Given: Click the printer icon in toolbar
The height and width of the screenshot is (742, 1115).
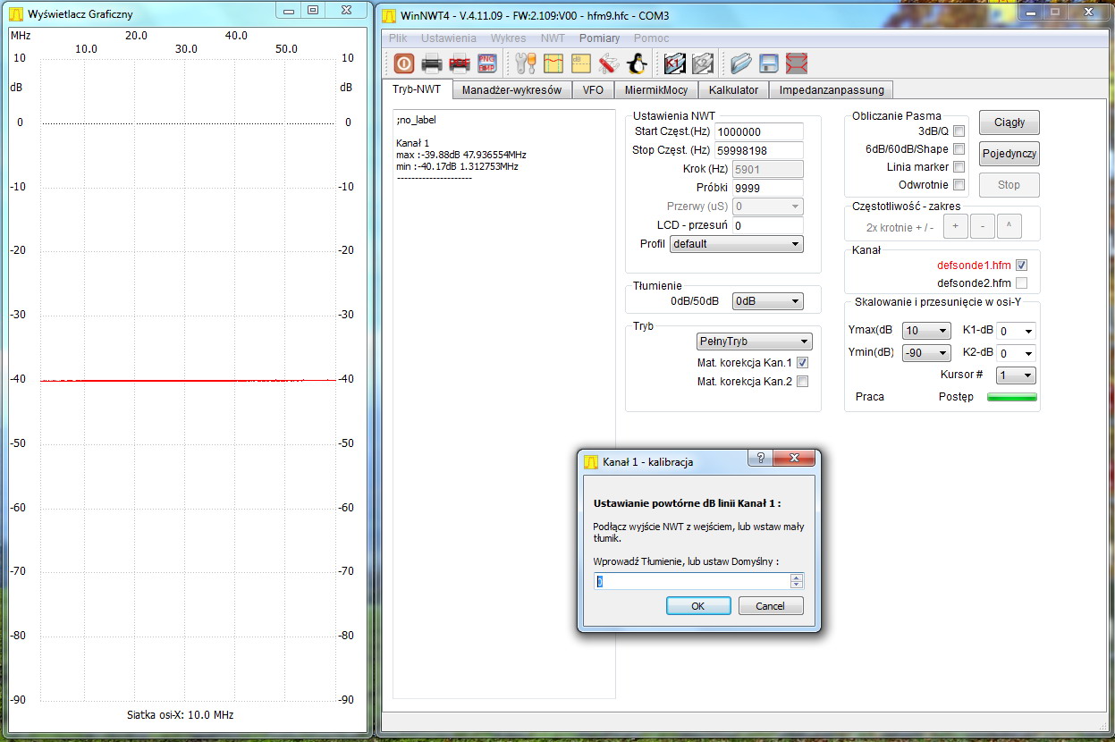Looking at the screenshot, I should tap(432, 63).
